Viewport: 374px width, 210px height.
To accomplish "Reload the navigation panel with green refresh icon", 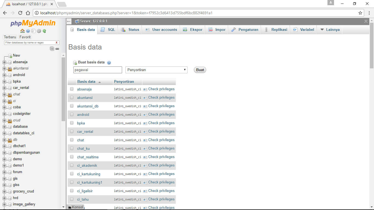I will point(44,31).
